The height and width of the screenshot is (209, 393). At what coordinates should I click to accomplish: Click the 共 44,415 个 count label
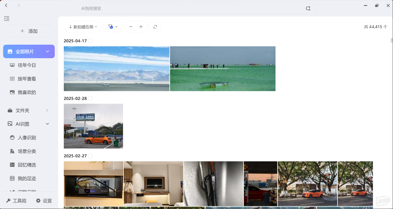[x=375, y=27]
